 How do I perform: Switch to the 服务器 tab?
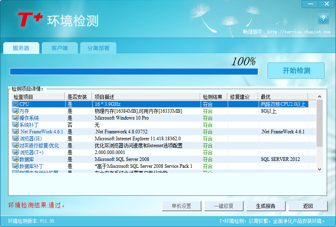pyautogui.click(x=21, y=48)
